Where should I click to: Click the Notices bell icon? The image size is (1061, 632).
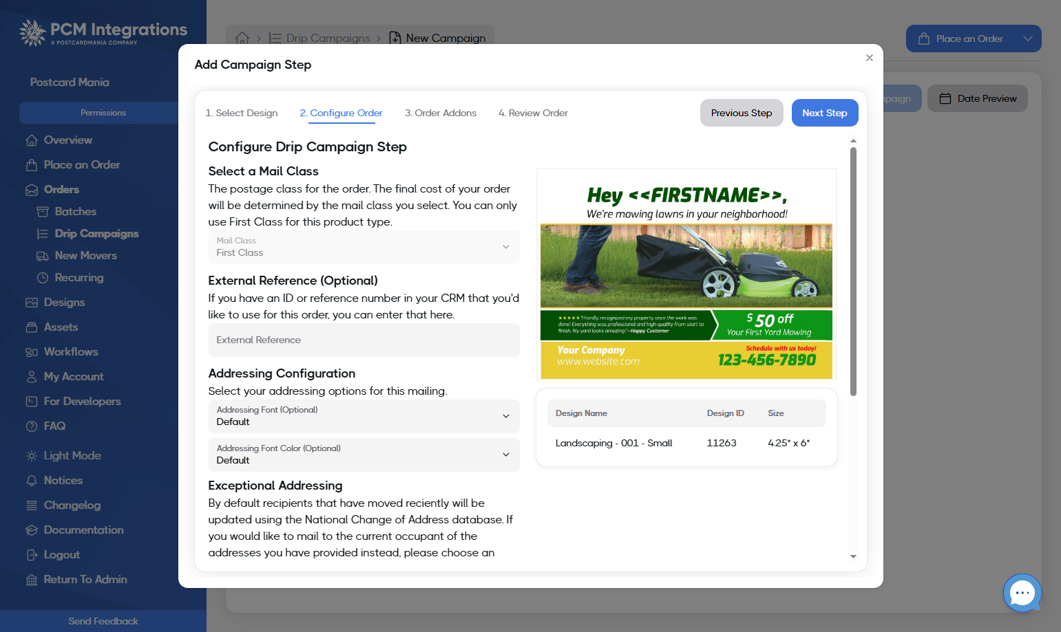click(32, 481)
